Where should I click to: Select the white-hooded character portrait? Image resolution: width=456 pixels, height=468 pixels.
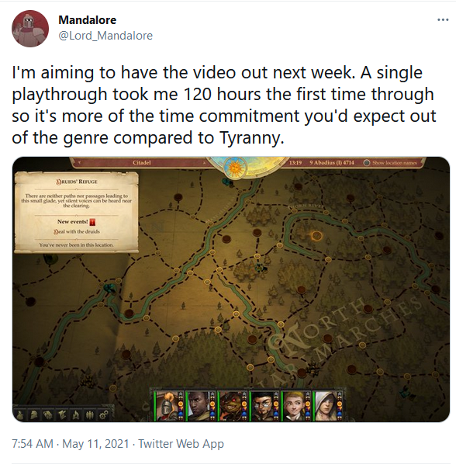coord(326,406)
